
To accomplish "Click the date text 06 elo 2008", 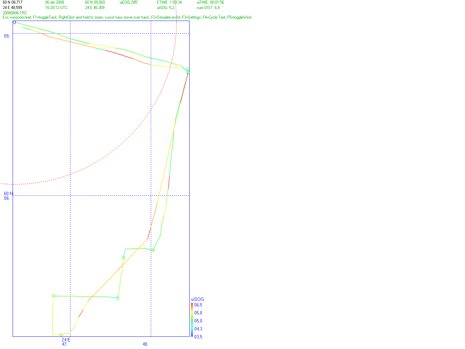I will pos(55,2).
